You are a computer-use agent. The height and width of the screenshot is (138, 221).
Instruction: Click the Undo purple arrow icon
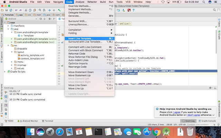(x=16, y=10)
